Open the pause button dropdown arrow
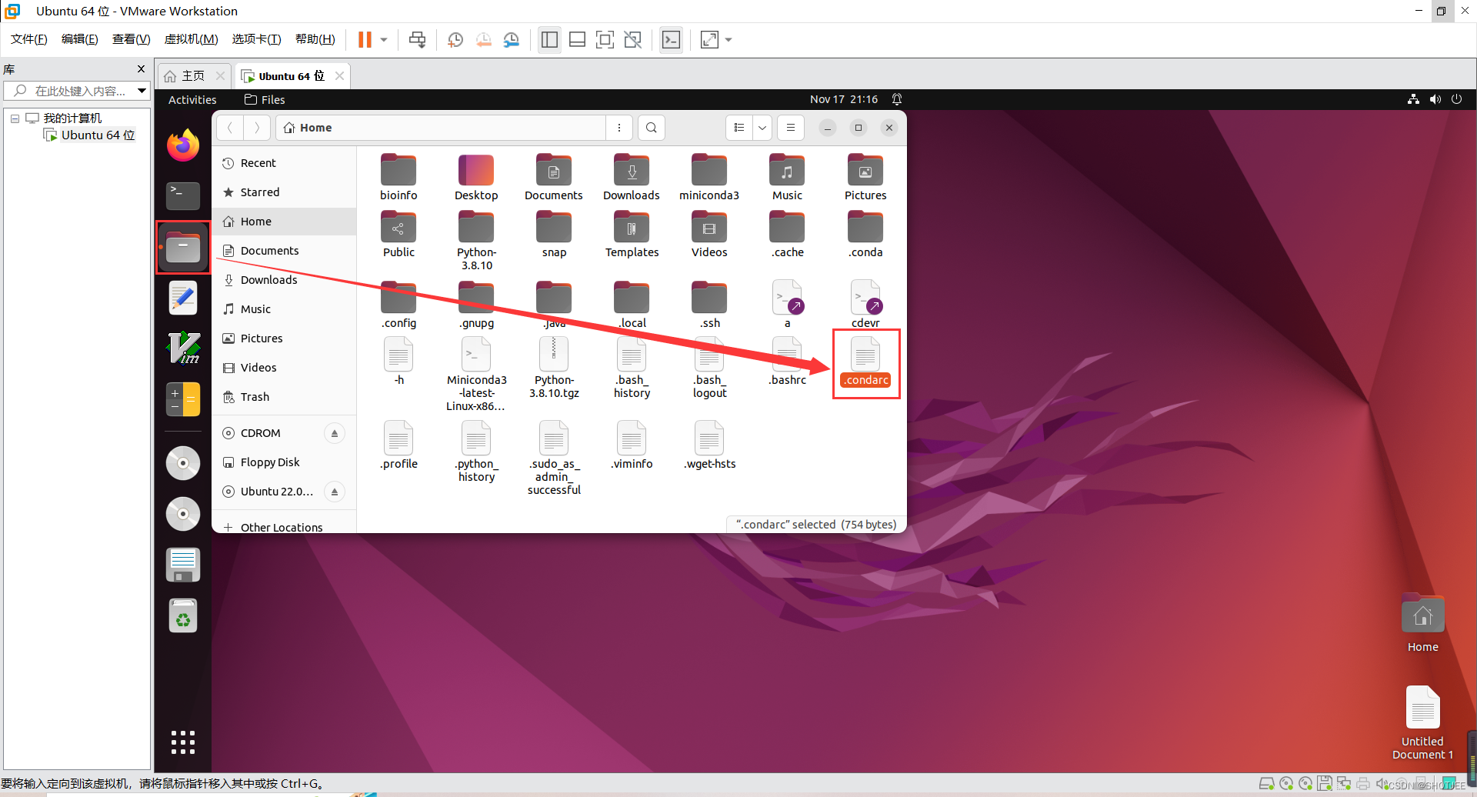This screenshot has width=1477, height=797. click(x=383, y=39)
